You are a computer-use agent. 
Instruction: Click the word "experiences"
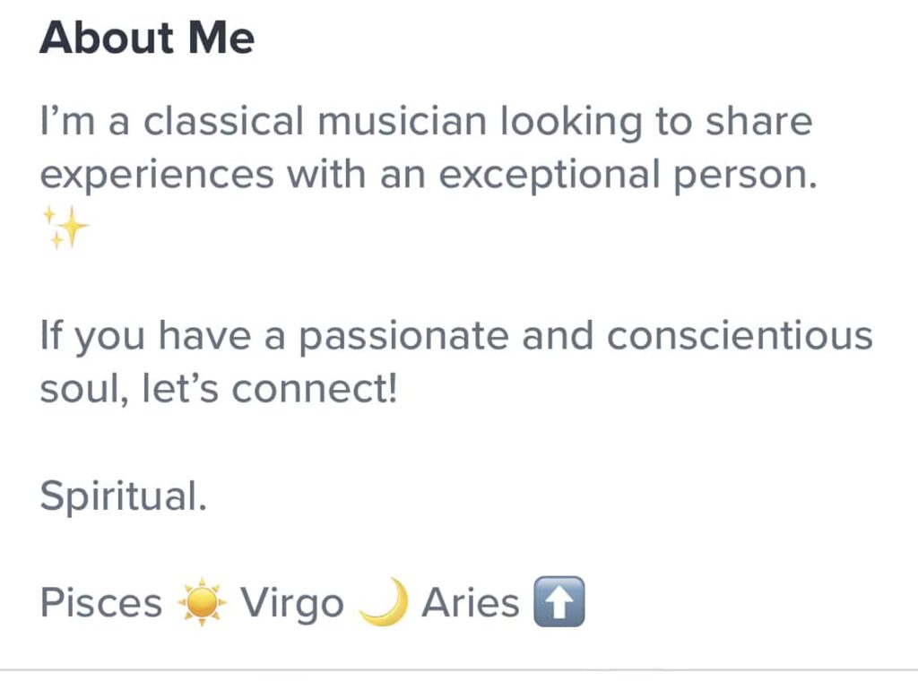click(156, 175)
